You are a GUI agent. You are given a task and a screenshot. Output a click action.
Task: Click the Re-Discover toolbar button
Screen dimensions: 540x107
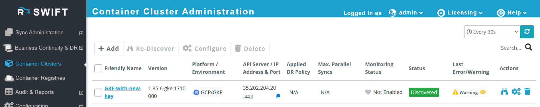click(x=151, y=49)
